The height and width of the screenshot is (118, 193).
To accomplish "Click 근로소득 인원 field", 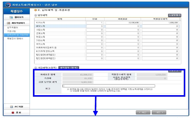I will (95, 33).
